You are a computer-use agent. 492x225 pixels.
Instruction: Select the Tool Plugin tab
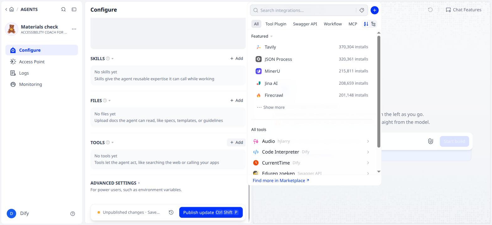click(x=276, y=24)
